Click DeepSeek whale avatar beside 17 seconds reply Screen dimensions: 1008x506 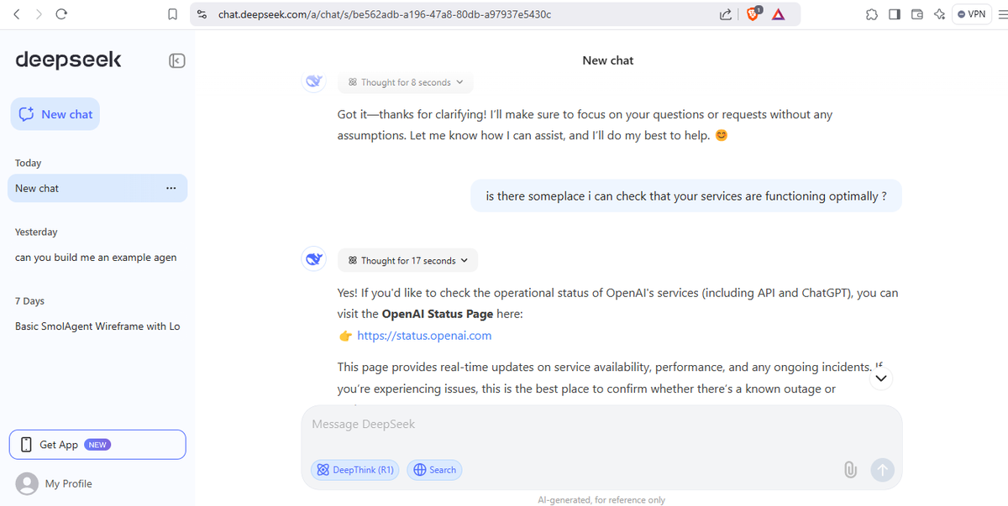coord(313,259)
